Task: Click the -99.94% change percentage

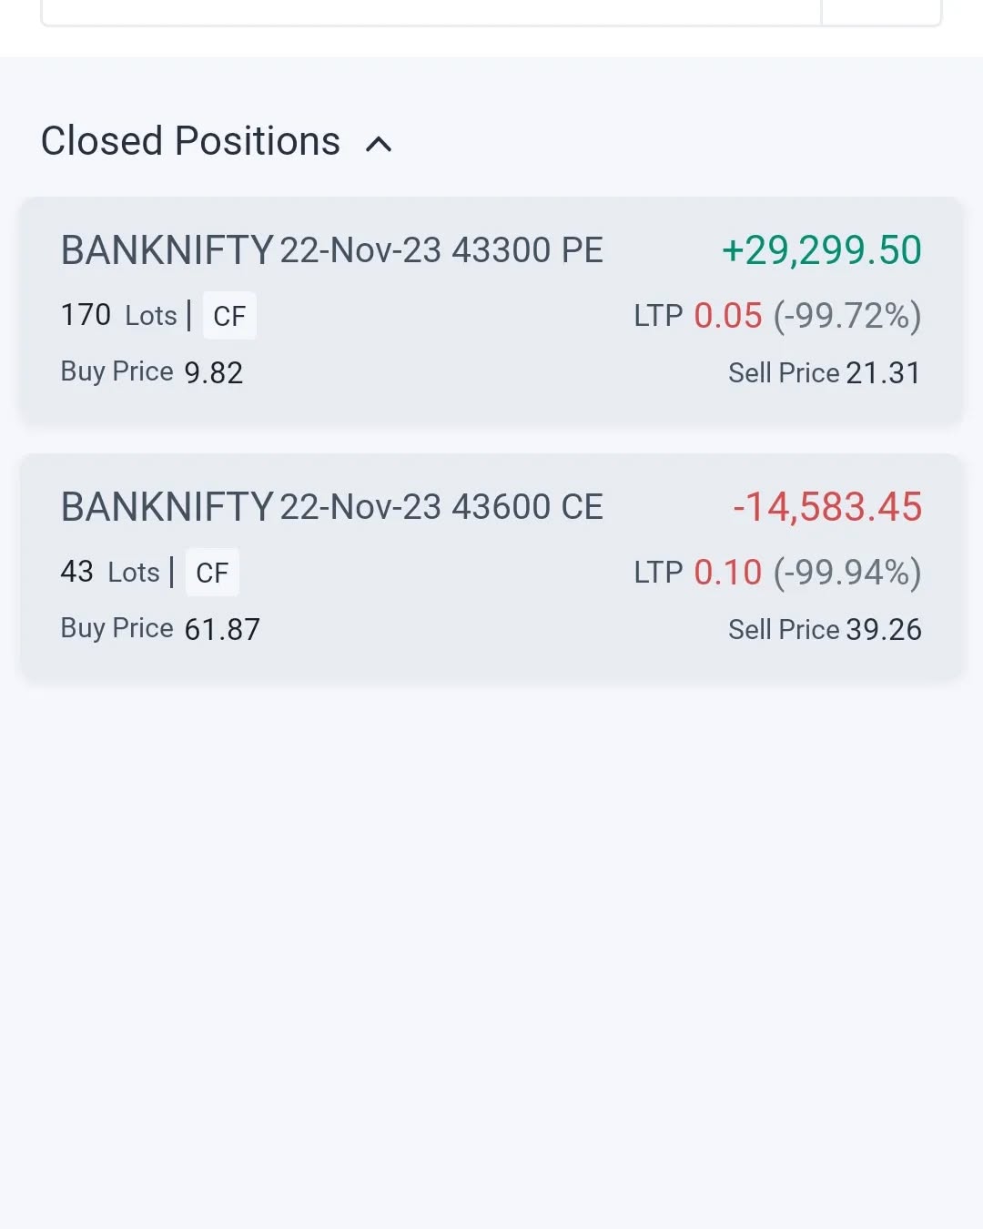Action: click(x=847, y=573)
